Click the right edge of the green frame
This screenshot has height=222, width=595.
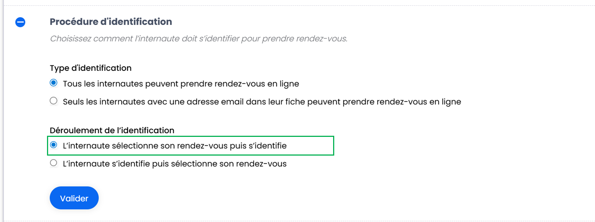click(x=333, y=146)
